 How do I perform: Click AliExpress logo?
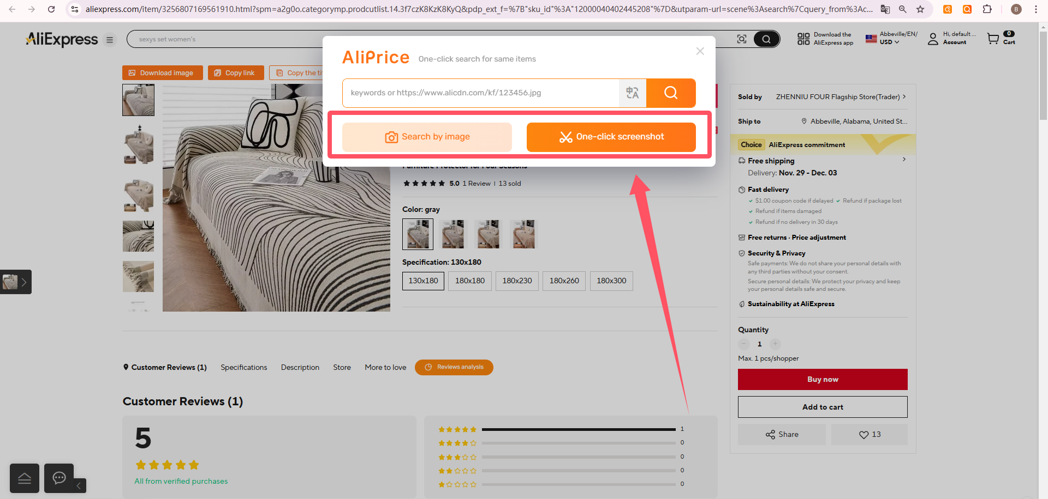[x=62, y=39]
